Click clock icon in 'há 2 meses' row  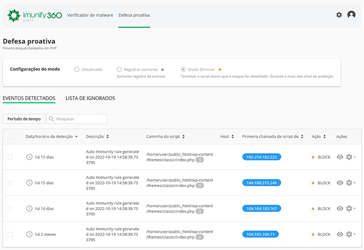(29, 234)
